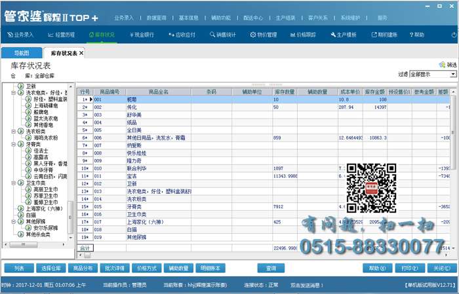Select the 上海家化（六神） tree item
Viewport: 459px width, 294px height.
pyautogui.click(x=44, y=209)
